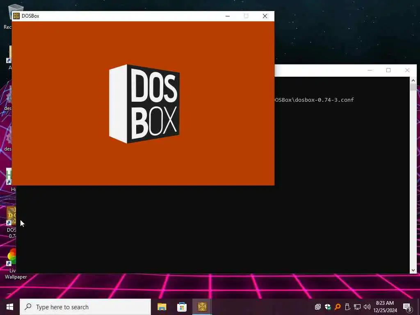Select the DOSBox 0.74 desktop shortcut

coord(11,222)
